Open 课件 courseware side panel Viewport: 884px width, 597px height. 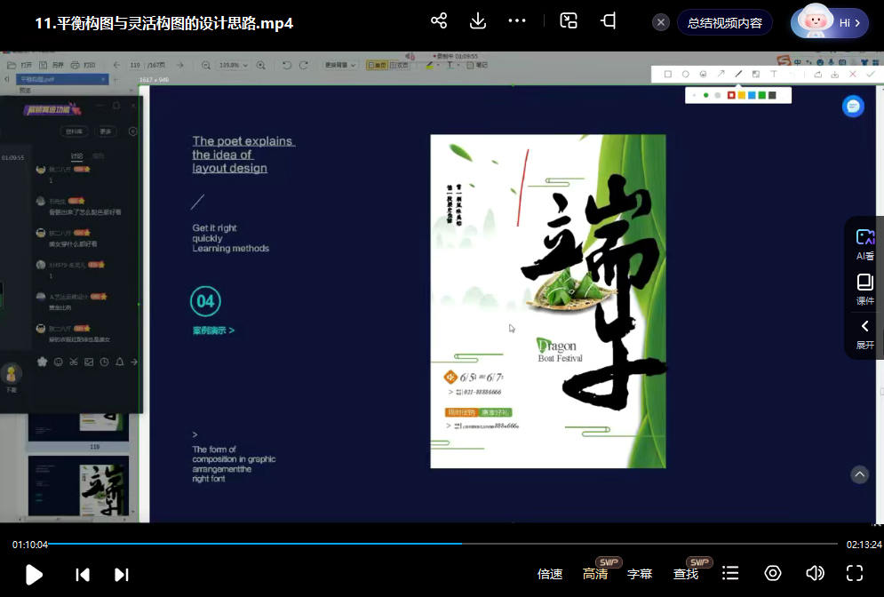pos(864,288)
